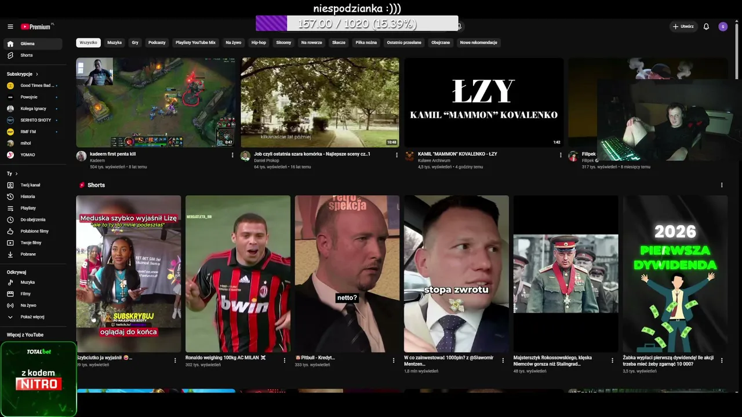Open the Ronaldo AC Milan short thumbnail
This screenshot has height=417, width=742.
pos(238,273)
